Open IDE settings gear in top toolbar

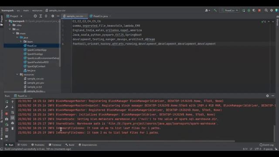click(x=272, y=10)
